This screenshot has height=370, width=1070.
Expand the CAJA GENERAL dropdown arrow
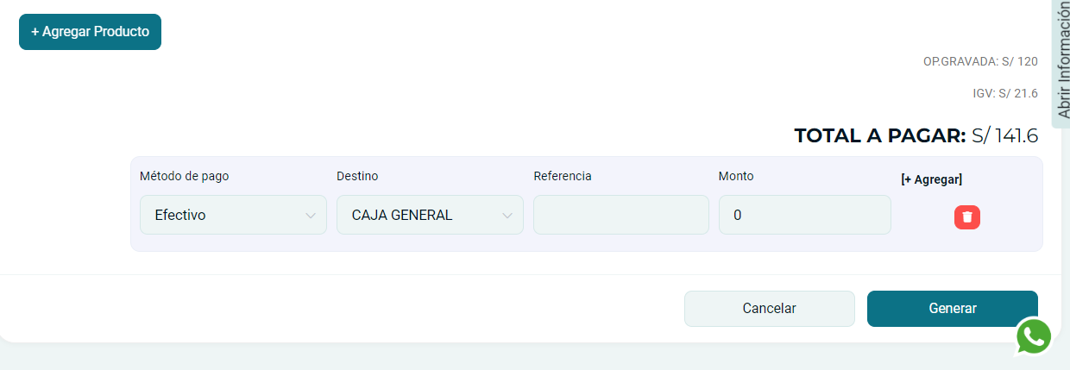[x=507, y=216]
